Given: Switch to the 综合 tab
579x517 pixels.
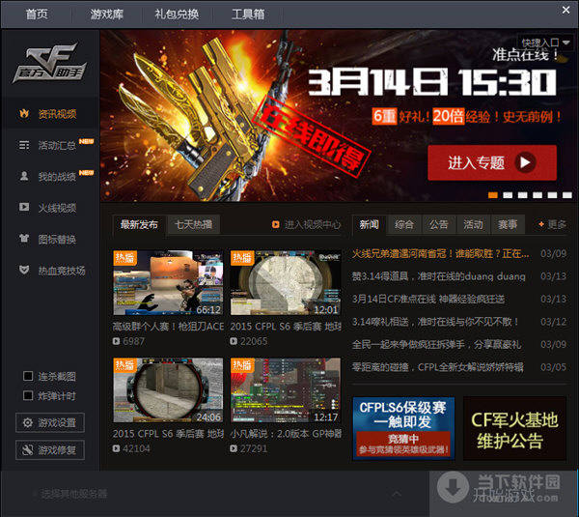Looking at the screenshot, I should click(404, 224).
